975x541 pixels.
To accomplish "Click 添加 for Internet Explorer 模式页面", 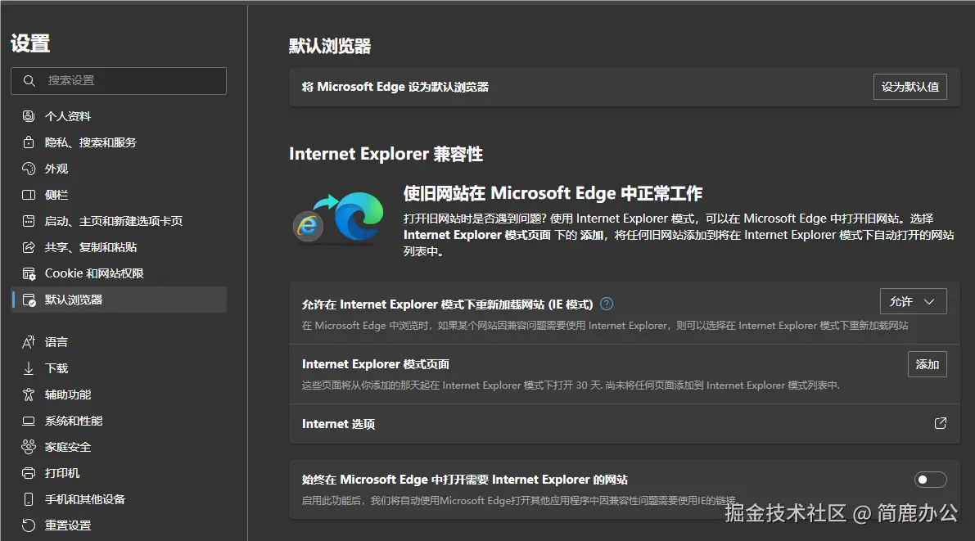I will (928, 364).
